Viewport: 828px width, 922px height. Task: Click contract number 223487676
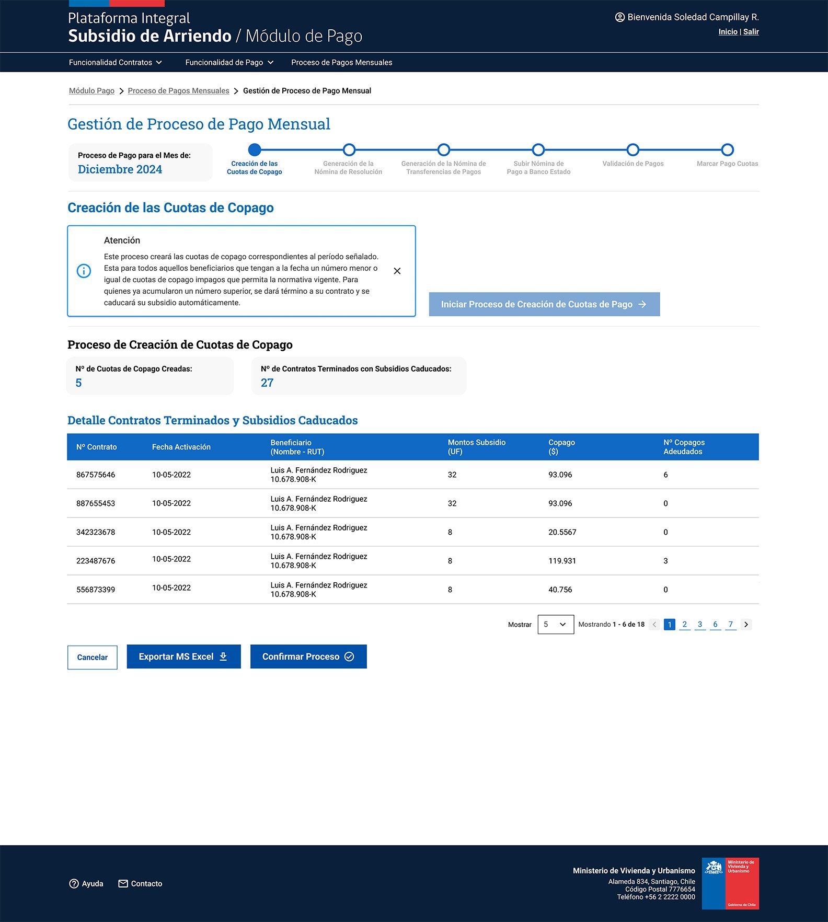pyautogui.click(x=96, y=561)
